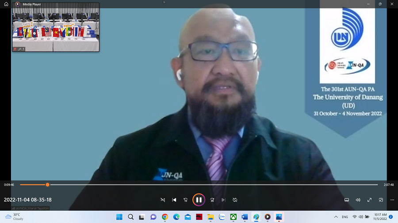Switch to the Photos app on the taskbar
The width and height of the screenshot is (398, 223).
pos(279,217)
